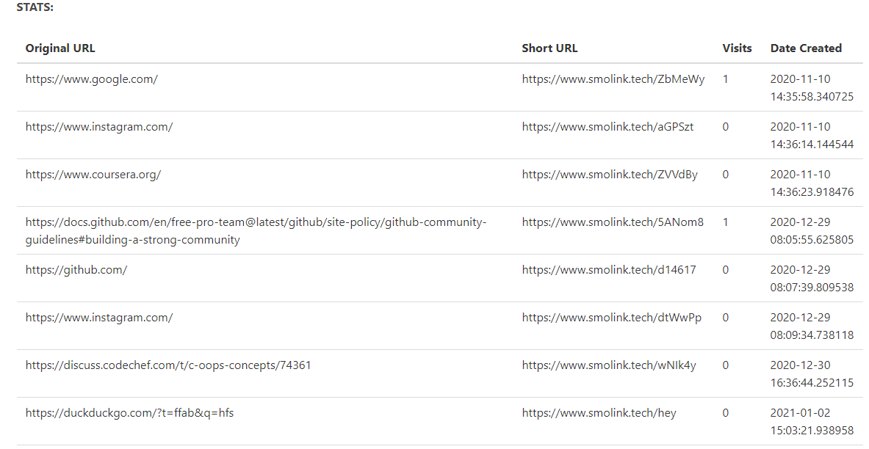Click the instagram URL in the aGPSzt row

99,127
